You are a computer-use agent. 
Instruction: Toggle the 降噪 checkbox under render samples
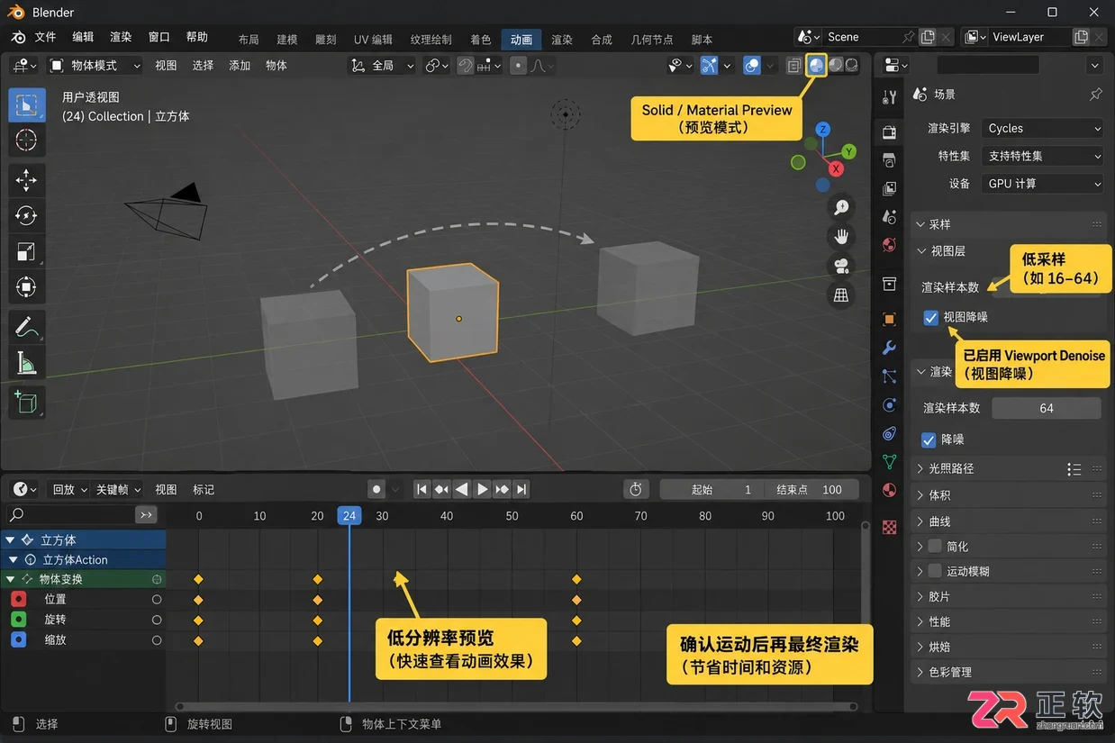point(929,439)
